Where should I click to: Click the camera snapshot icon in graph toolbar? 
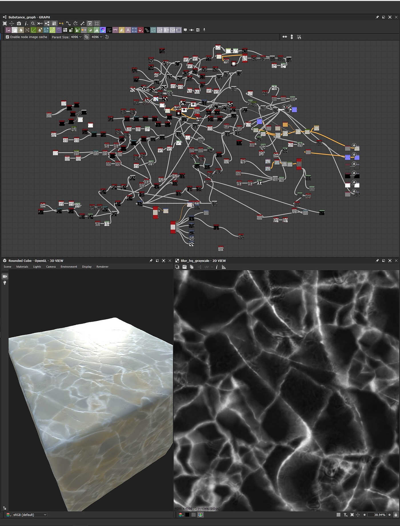[x=19, y=23]
